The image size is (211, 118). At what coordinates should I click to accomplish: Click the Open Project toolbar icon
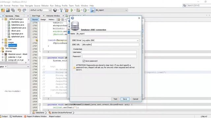click(x=8, y=10)
